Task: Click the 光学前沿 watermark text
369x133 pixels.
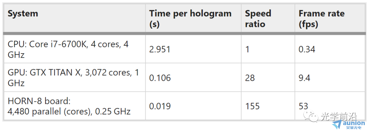Action: (339, 116)
